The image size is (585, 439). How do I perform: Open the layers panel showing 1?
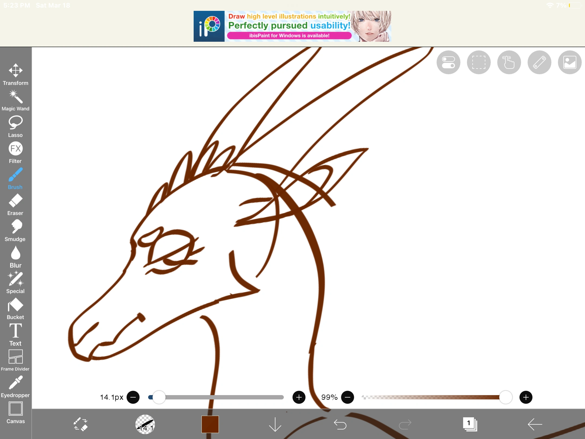pyautogui.click(x=470, y=424)
